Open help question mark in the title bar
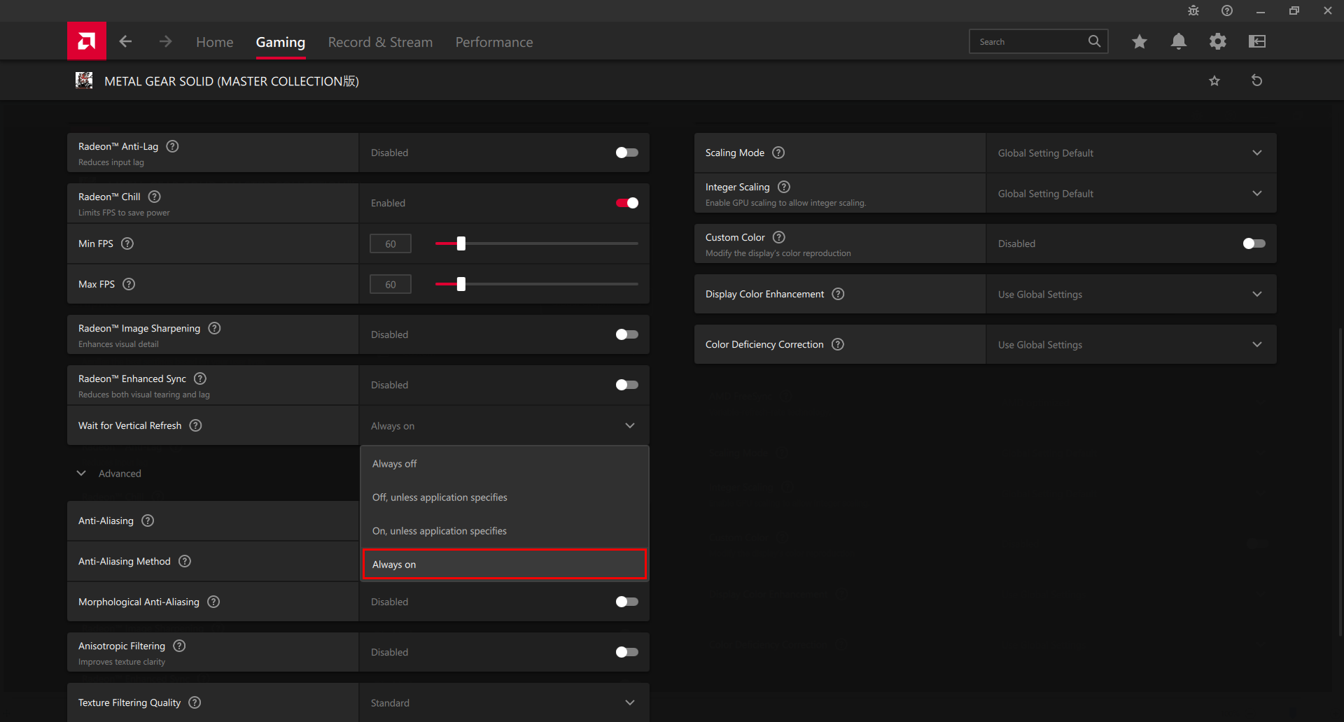The width and height of the screenshot is (1344, 722). click(x=1227, y=10)
